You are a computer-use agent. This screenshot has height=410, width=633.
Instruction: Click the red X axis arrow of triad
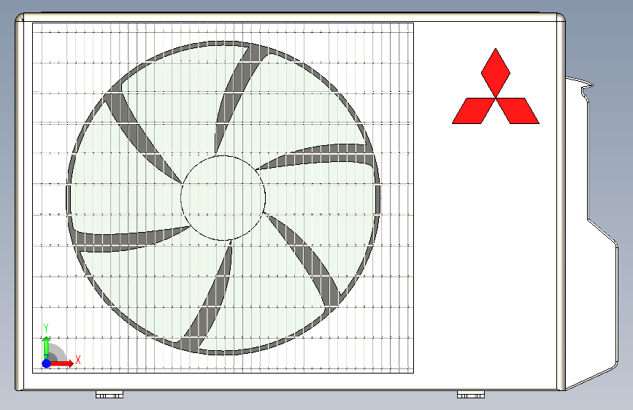click(x=61, y=363)
